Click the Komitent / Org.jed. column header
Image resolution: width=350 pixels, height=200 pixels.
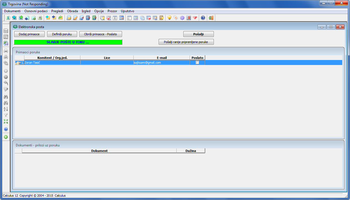pos(52,58)
